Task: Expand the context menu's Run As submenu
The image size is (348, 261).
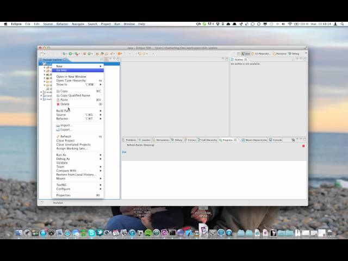Action: pyautogui.click(x=78, y=155)
